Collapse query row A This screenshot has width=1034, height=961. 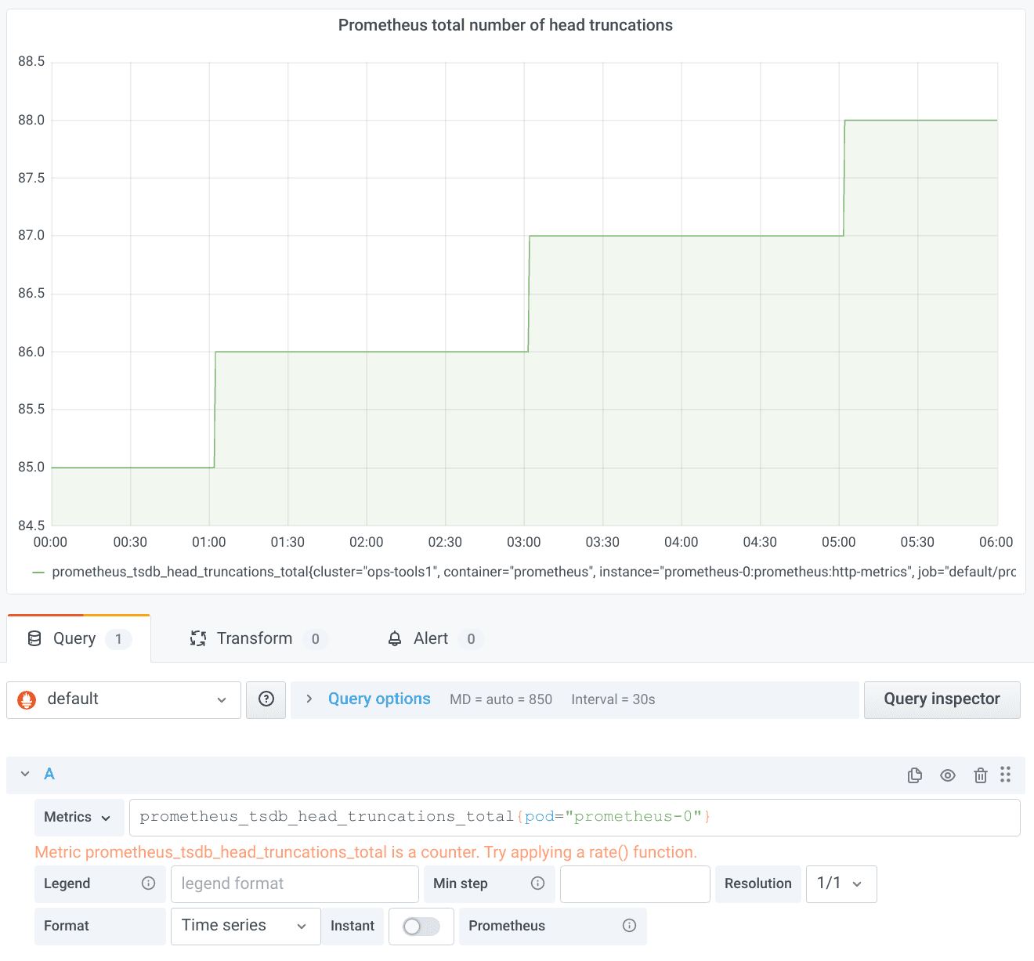(x=25, y=774)
